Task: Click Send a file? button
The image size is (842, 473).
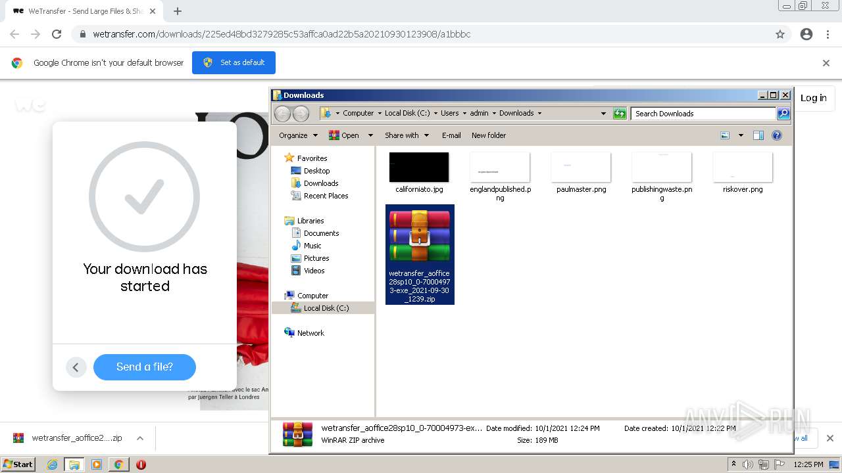Action: 145,367
